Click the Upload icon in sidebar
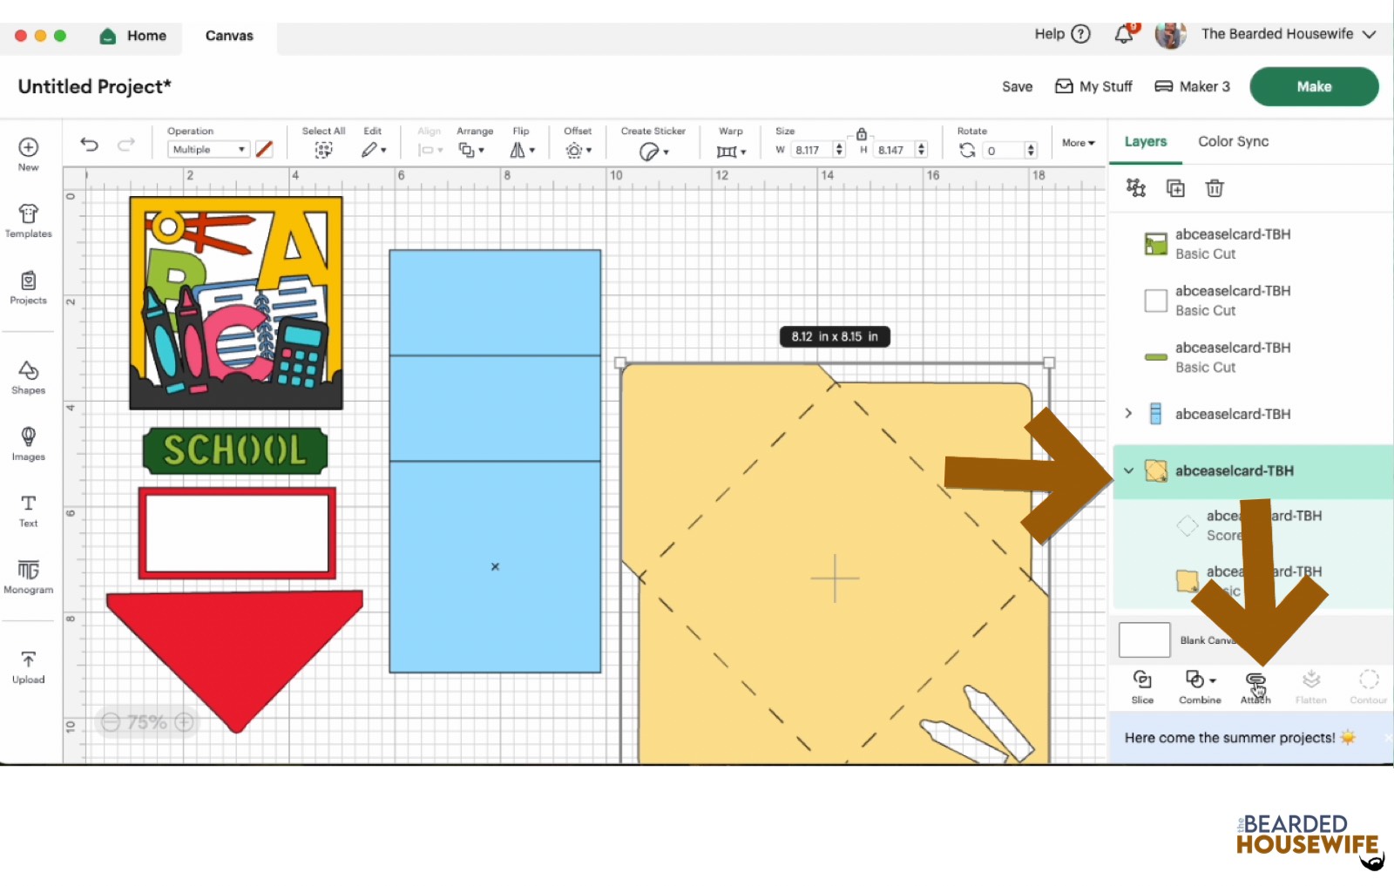The image size is (1394, 886). point(28,666)
